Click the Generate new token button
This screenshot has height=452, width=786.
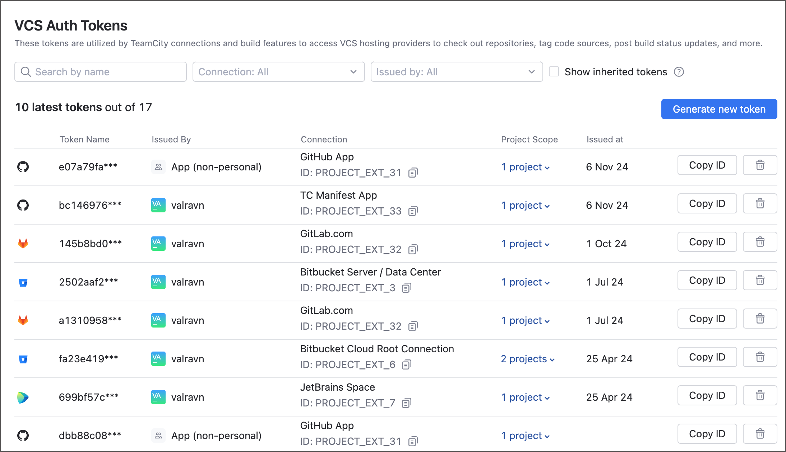719,109
